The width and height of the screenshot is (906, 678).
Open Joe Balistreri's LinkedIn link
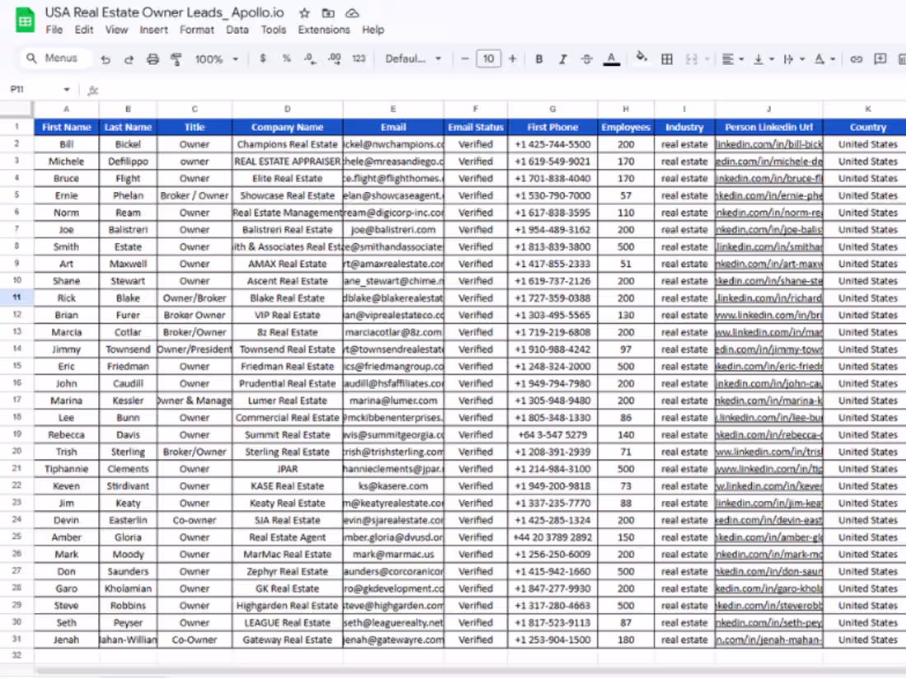[769, 230]
